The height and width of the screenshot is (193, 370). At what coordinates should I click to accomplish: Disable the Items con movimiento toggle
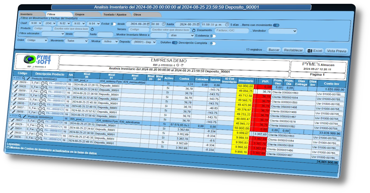coord(276,25)
